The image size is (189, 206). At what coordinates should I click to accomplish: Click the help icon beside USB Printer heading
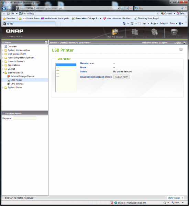tap(181, 49)
